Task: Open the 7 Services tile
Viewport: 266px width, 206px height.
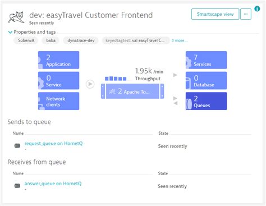Action: tap(206, 60)
